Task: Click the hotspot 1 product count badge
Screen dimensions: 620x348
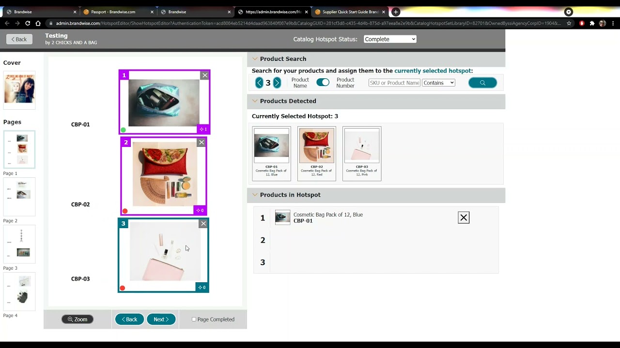Action: click(x=203, y=129)
